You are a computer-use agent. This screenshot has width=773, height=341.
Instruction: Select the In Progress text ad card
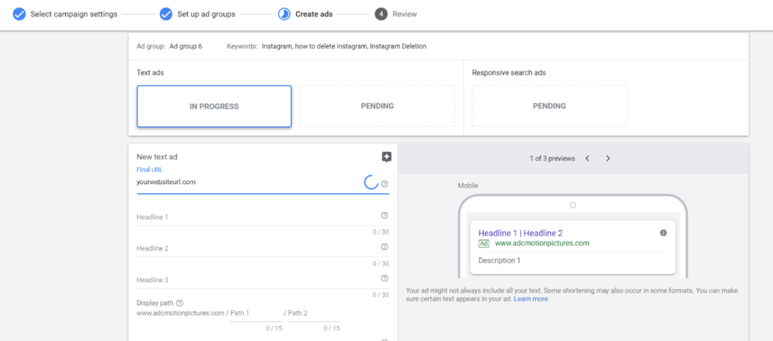point(214,106)
